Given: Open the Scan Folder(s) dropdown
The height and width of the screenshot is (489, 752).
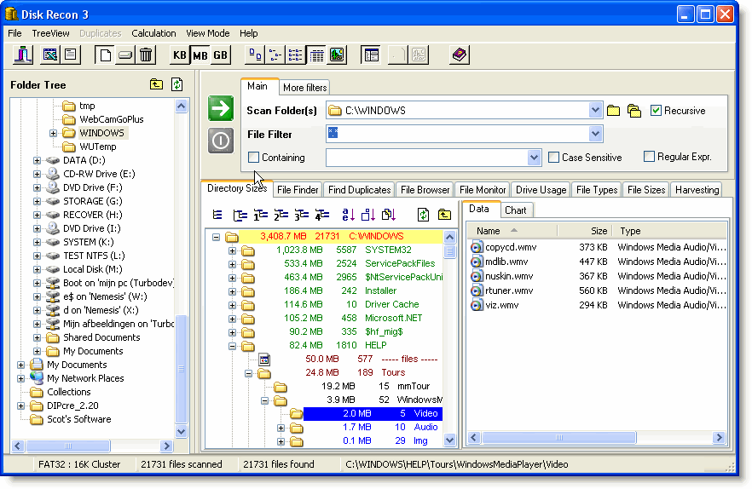Looking at the screenshot, I should click(595, 110).
